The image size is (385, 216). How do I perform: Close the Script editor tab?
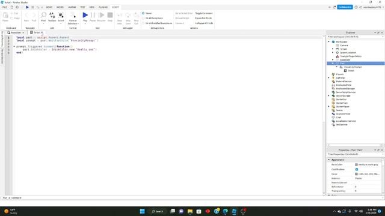click(42, 32)
